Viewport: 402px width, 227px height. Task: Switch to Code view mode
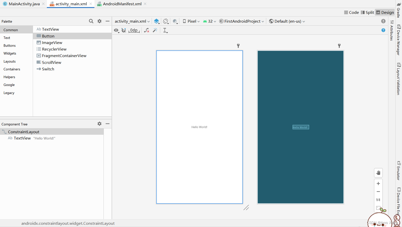pyautogui.click(x=351, y=12)
